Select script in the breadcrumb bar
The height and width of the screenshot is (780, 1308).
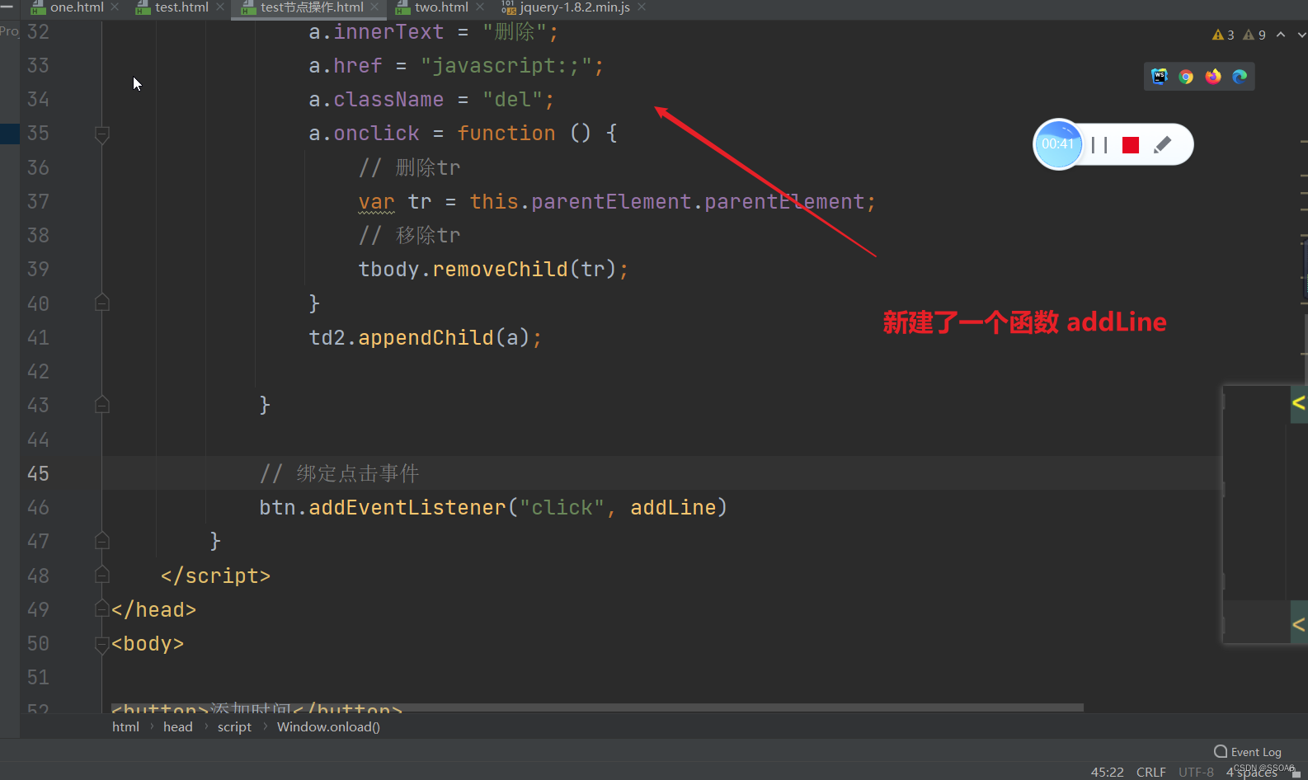234,726
